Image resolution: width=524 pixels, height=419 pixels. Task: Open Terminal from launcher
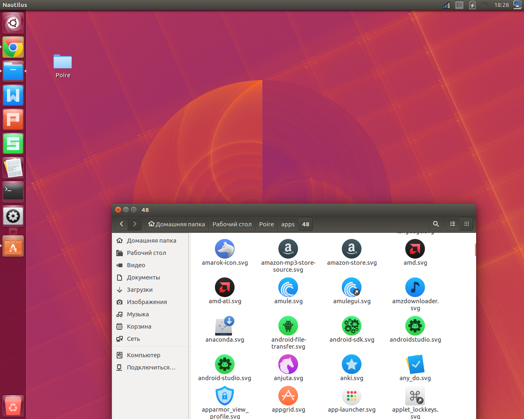(x=13, y=192)
